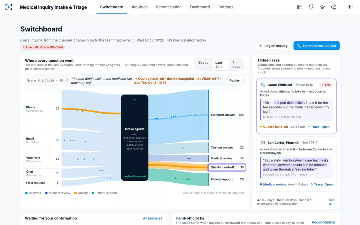The image size is (360, 225).
Task: Select the Medical review team node
Action: click(x=227, y=158)
